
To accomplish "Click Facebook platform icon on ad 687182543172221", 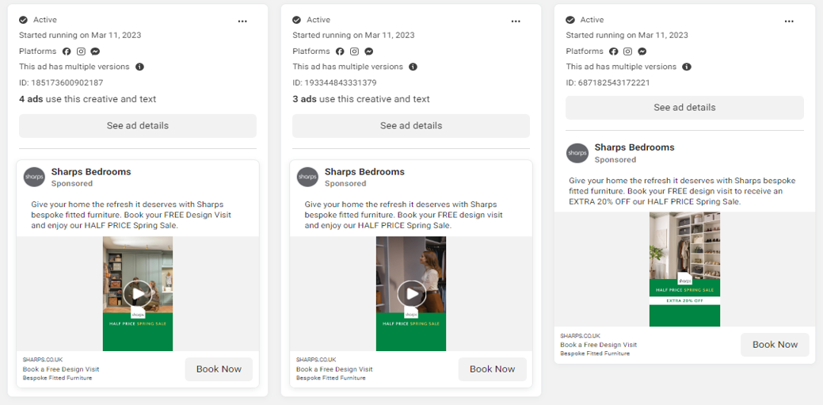I will pyautogui.click(x=613, y=52).
